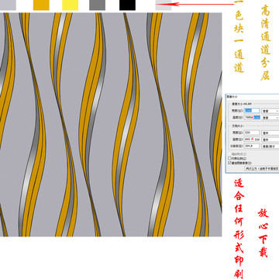Choose the dark gray color swatch

[97, 5]
